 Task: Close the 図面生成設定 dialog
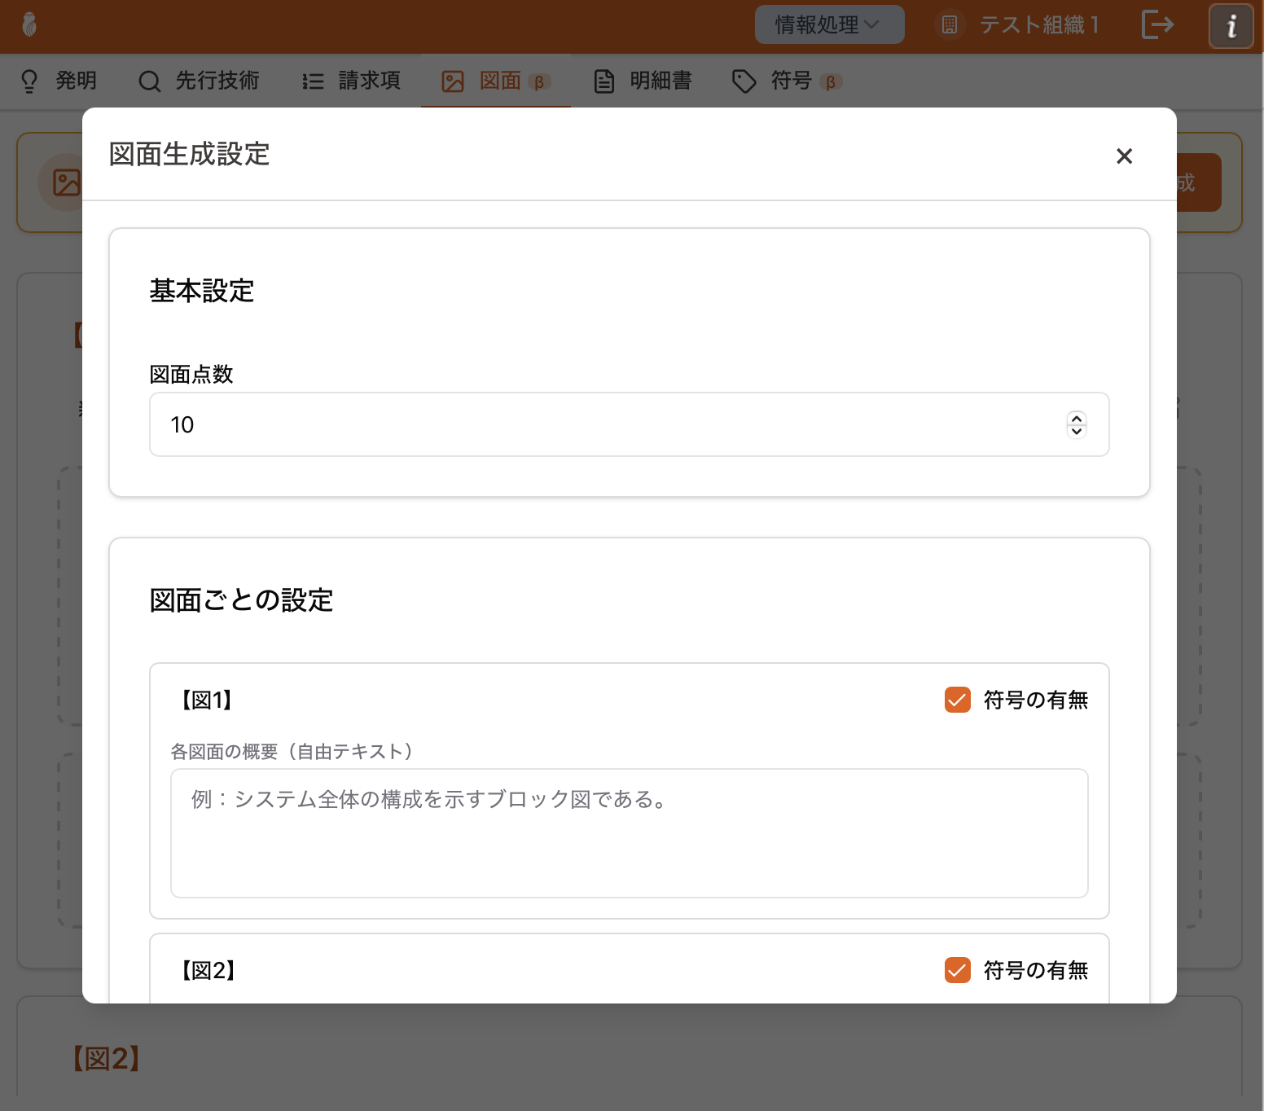point(1124,156)
